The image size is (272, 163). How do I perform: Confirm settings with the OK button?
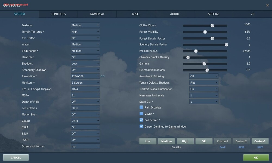256,158
